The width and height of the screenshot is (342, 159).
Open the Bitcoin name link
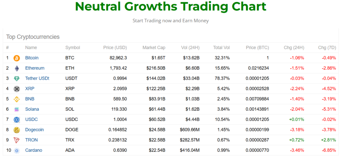tap(32, 58)
